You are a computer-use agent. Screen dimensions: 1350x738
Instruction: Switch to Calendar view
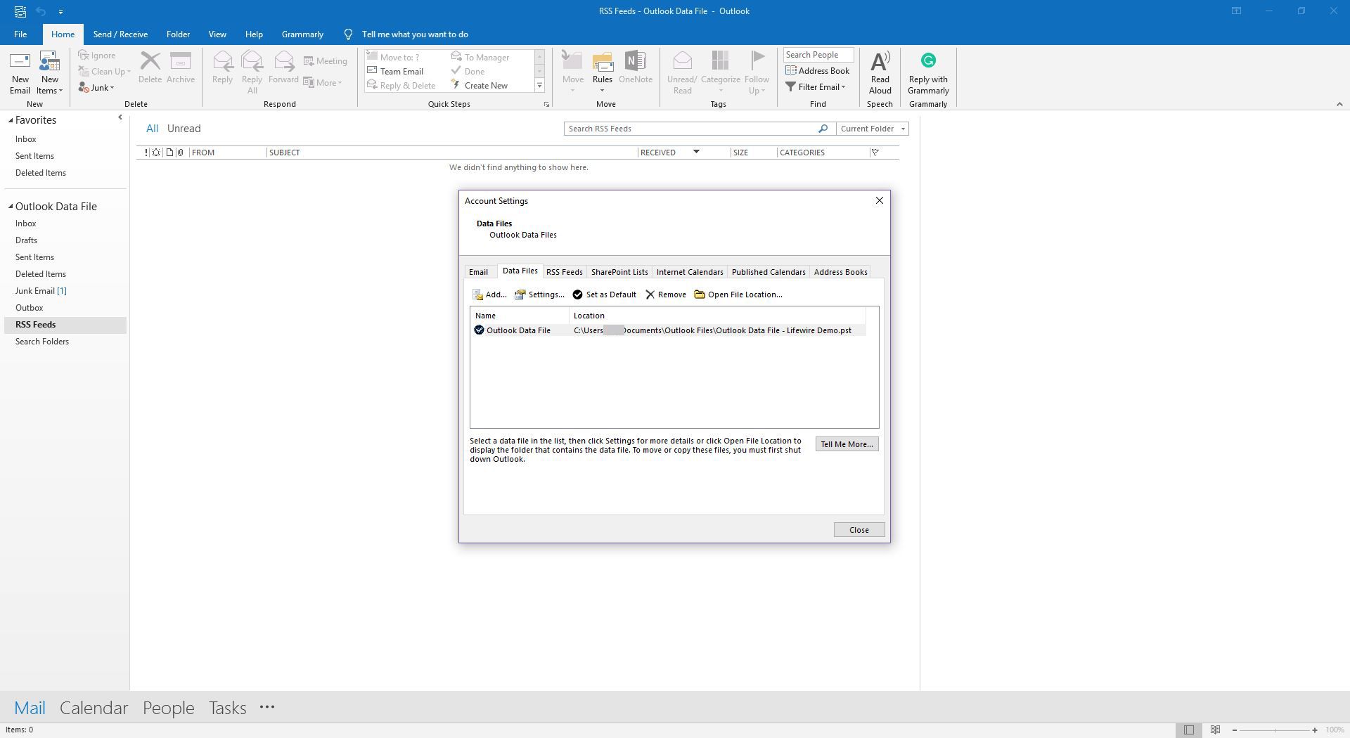94,708
